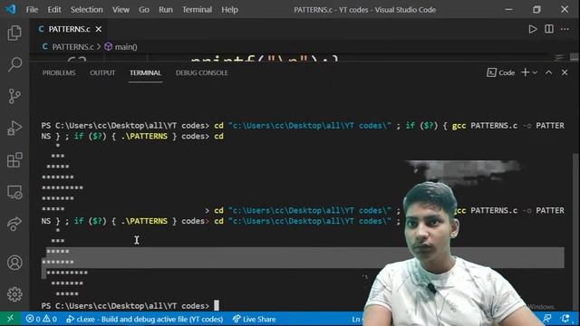Open Run and Debug view icon
This screenshot has width=580, height=326.
[x=14, y=128]
